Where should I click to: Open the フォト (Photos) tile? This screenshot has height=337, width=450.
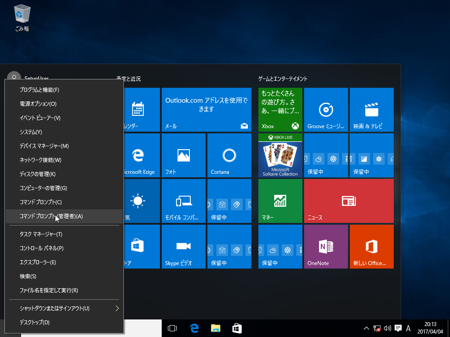coord(184,155)
